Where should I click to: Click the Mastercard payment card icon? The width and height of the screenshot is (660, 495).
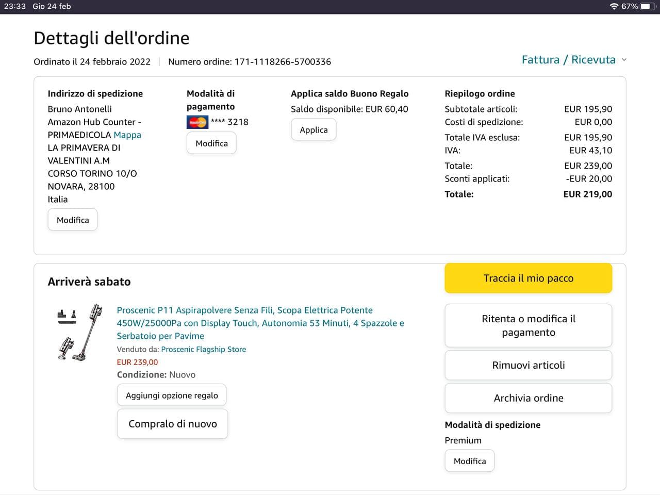click(197, 122)
